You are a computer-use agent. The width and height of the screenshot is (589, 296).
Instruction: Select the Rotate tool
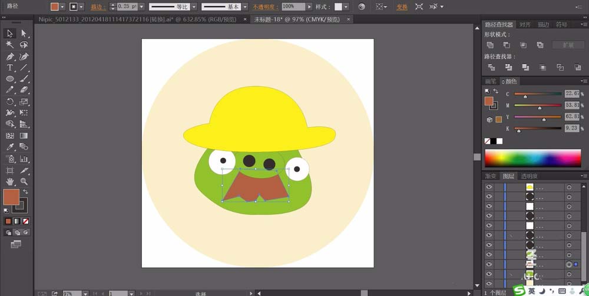pyautogui.click(x=10, y=101)
